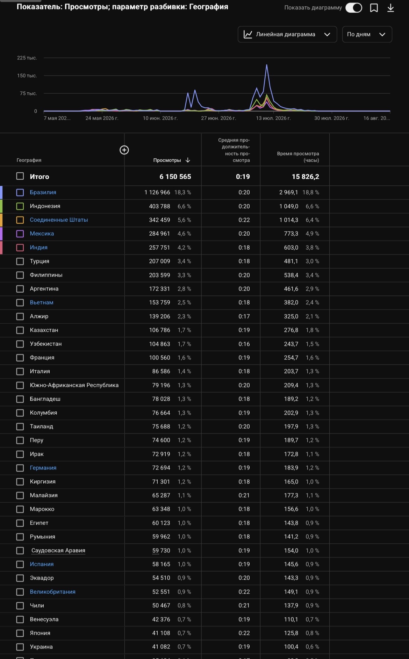This screenshot has height=659, width=409.
Task: Click the Франция row label
Action: pos(42,358)
